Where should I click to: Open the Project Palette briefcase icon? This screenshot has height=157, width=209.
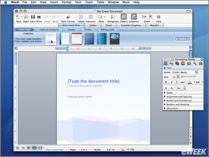[201, 63]
